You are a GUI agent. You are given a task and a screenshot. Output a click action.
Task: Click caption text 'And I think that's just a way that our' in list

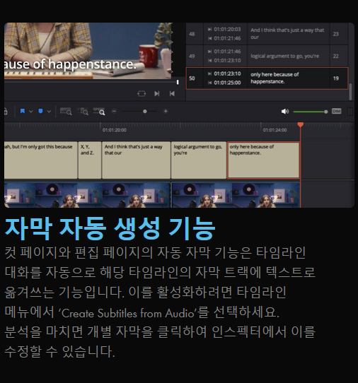[x=287, y=33]
